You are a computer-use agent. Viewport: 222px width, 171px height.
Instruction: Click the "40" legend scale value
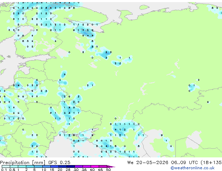tap(92, 170)
